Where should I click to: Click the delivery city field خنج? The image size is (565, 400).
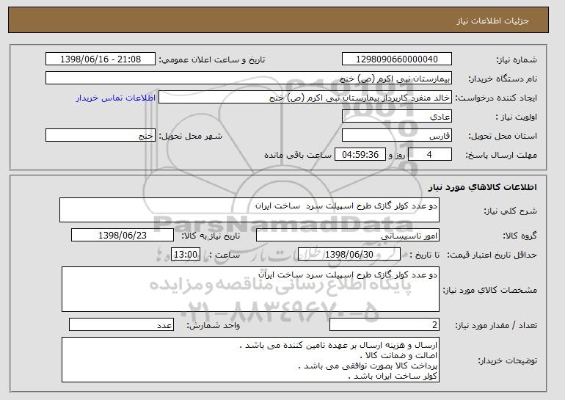(x=101, y=136)
